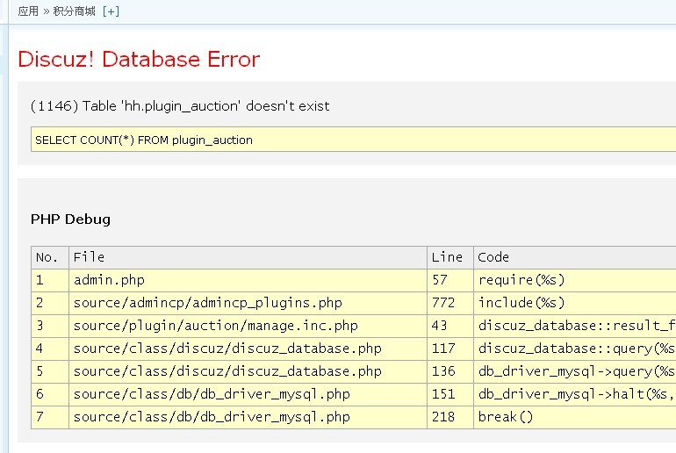Click the break() code cell
The width and height of the screenshot is (676, 453).
(x=506, y=417)
